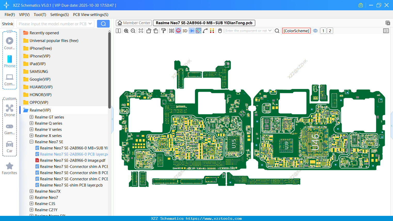Select the Drone category icon
The height and width of the screenshot is (221, 393).
10,110
